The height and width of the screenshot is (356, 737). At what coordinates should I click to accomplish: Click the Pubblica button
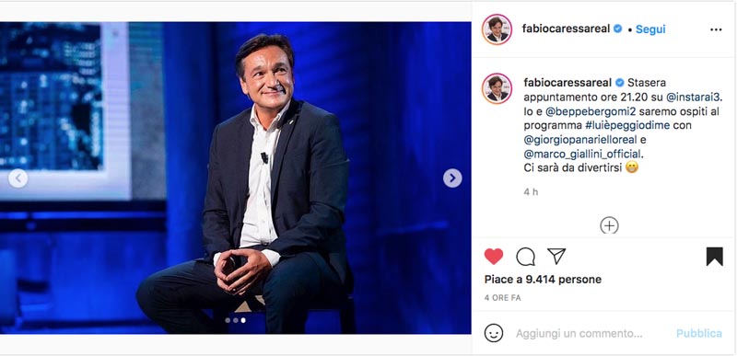699,333
